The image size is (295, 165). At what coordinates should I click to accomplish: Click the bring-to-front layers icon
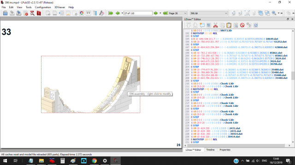point(260,13)
